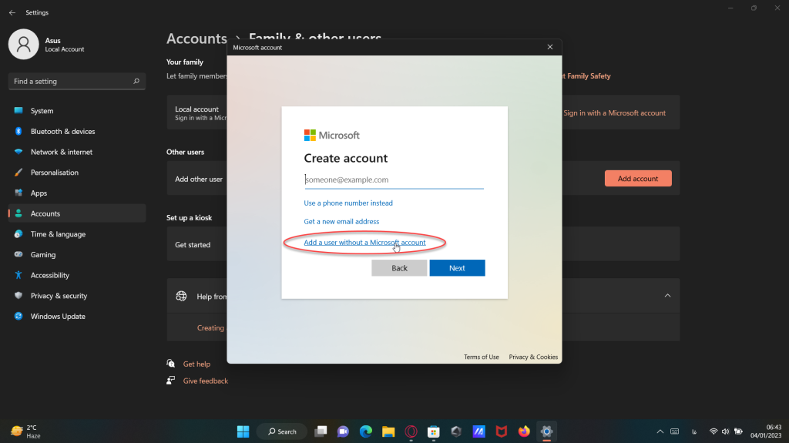Viewport: 789px width, 443px height.
Task: Click the email address input field
Action: [394, 180]
